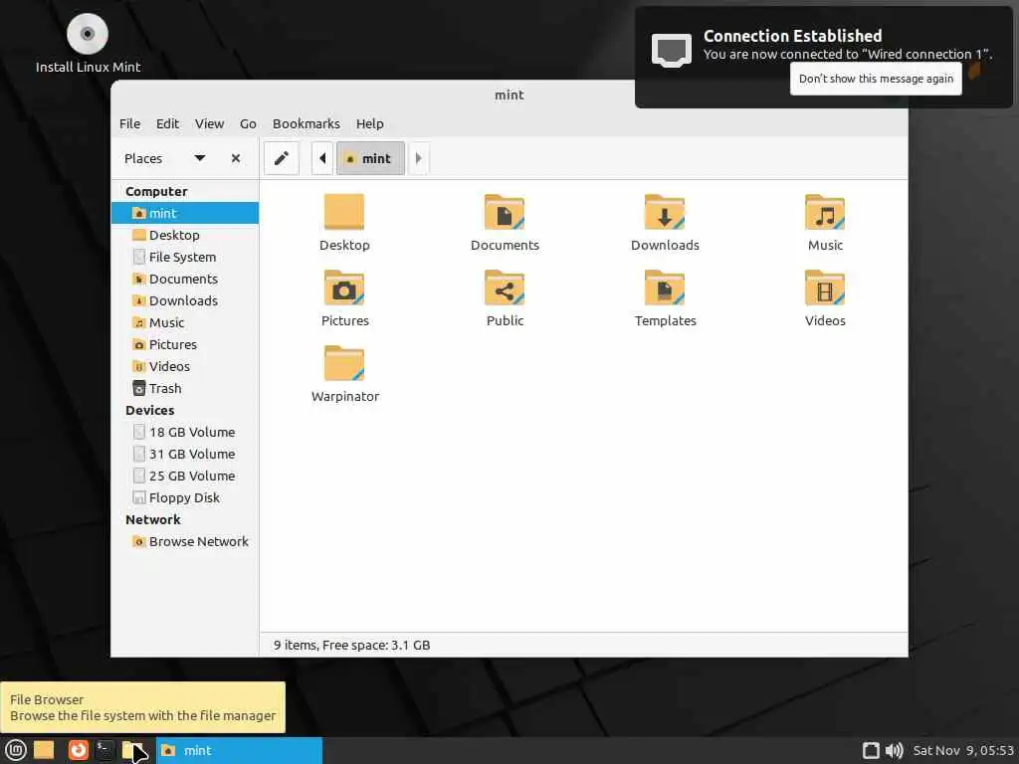
Task: Select mint home in the sidebar
Action: pos(185,213)
